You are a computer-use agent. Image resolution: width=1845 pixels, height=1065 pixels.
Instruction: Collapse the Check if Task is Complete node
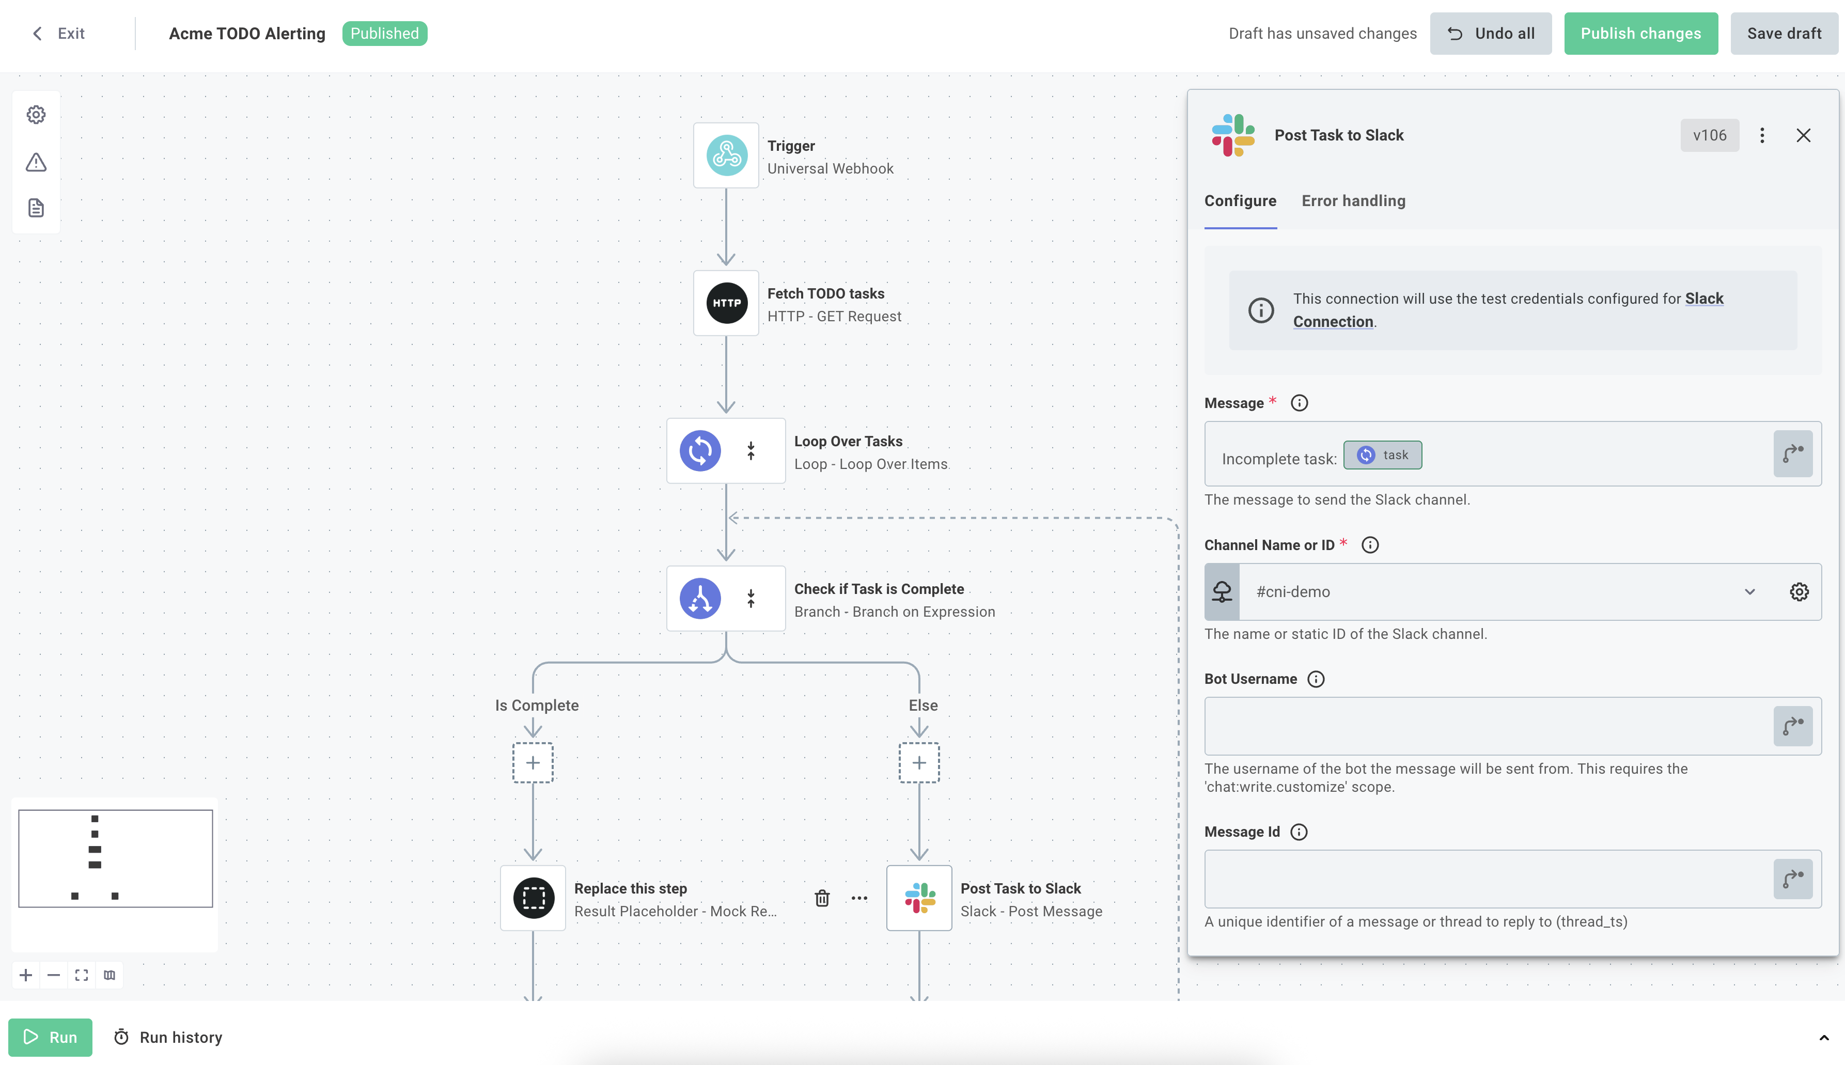[751, 598]
